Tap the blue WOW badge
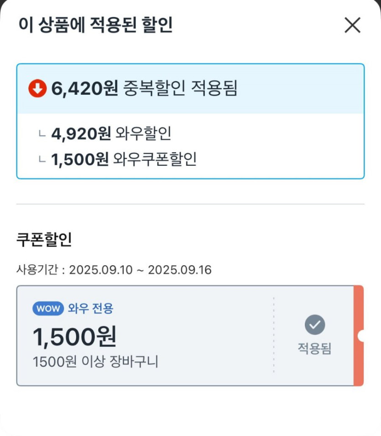381x436 pixels. click(x=48, y=308)
